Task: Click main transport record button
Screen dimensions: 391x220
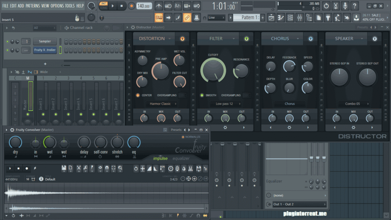Action: pyautogui.click(x=131, y=6)
